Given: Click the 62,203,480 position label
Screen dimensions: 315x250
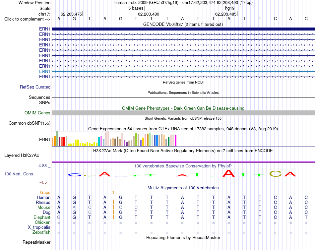Looking at the screenshot, I should click(x=149, y=14).
